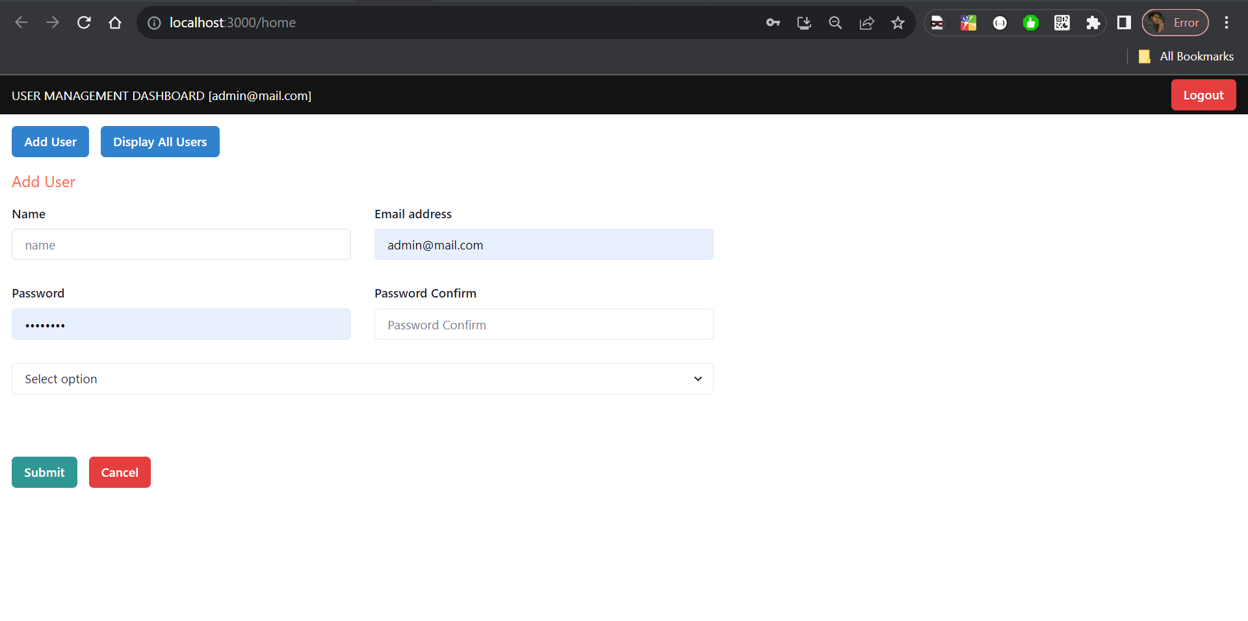1248x621 pixels.
Task: Click the install-page download icon
Action: pos(804,22)
